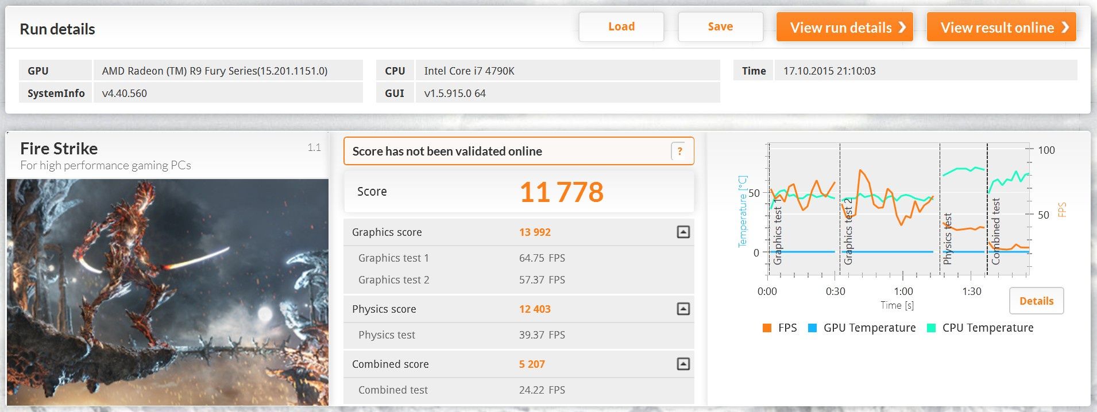This screenshot has width=1097, height=412.
Task: Select the Graphics test 1 row
Action: click(519, 258)
